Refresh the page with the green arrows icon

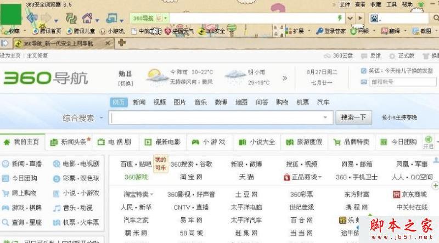pos(71,19)
